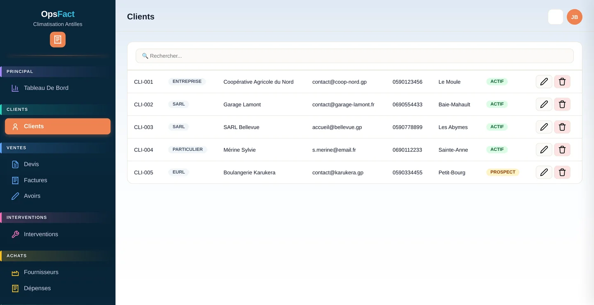Screen dimensions: 594x305
Task: Click the white square button beside JB avatar
Action: pos(556,17)
